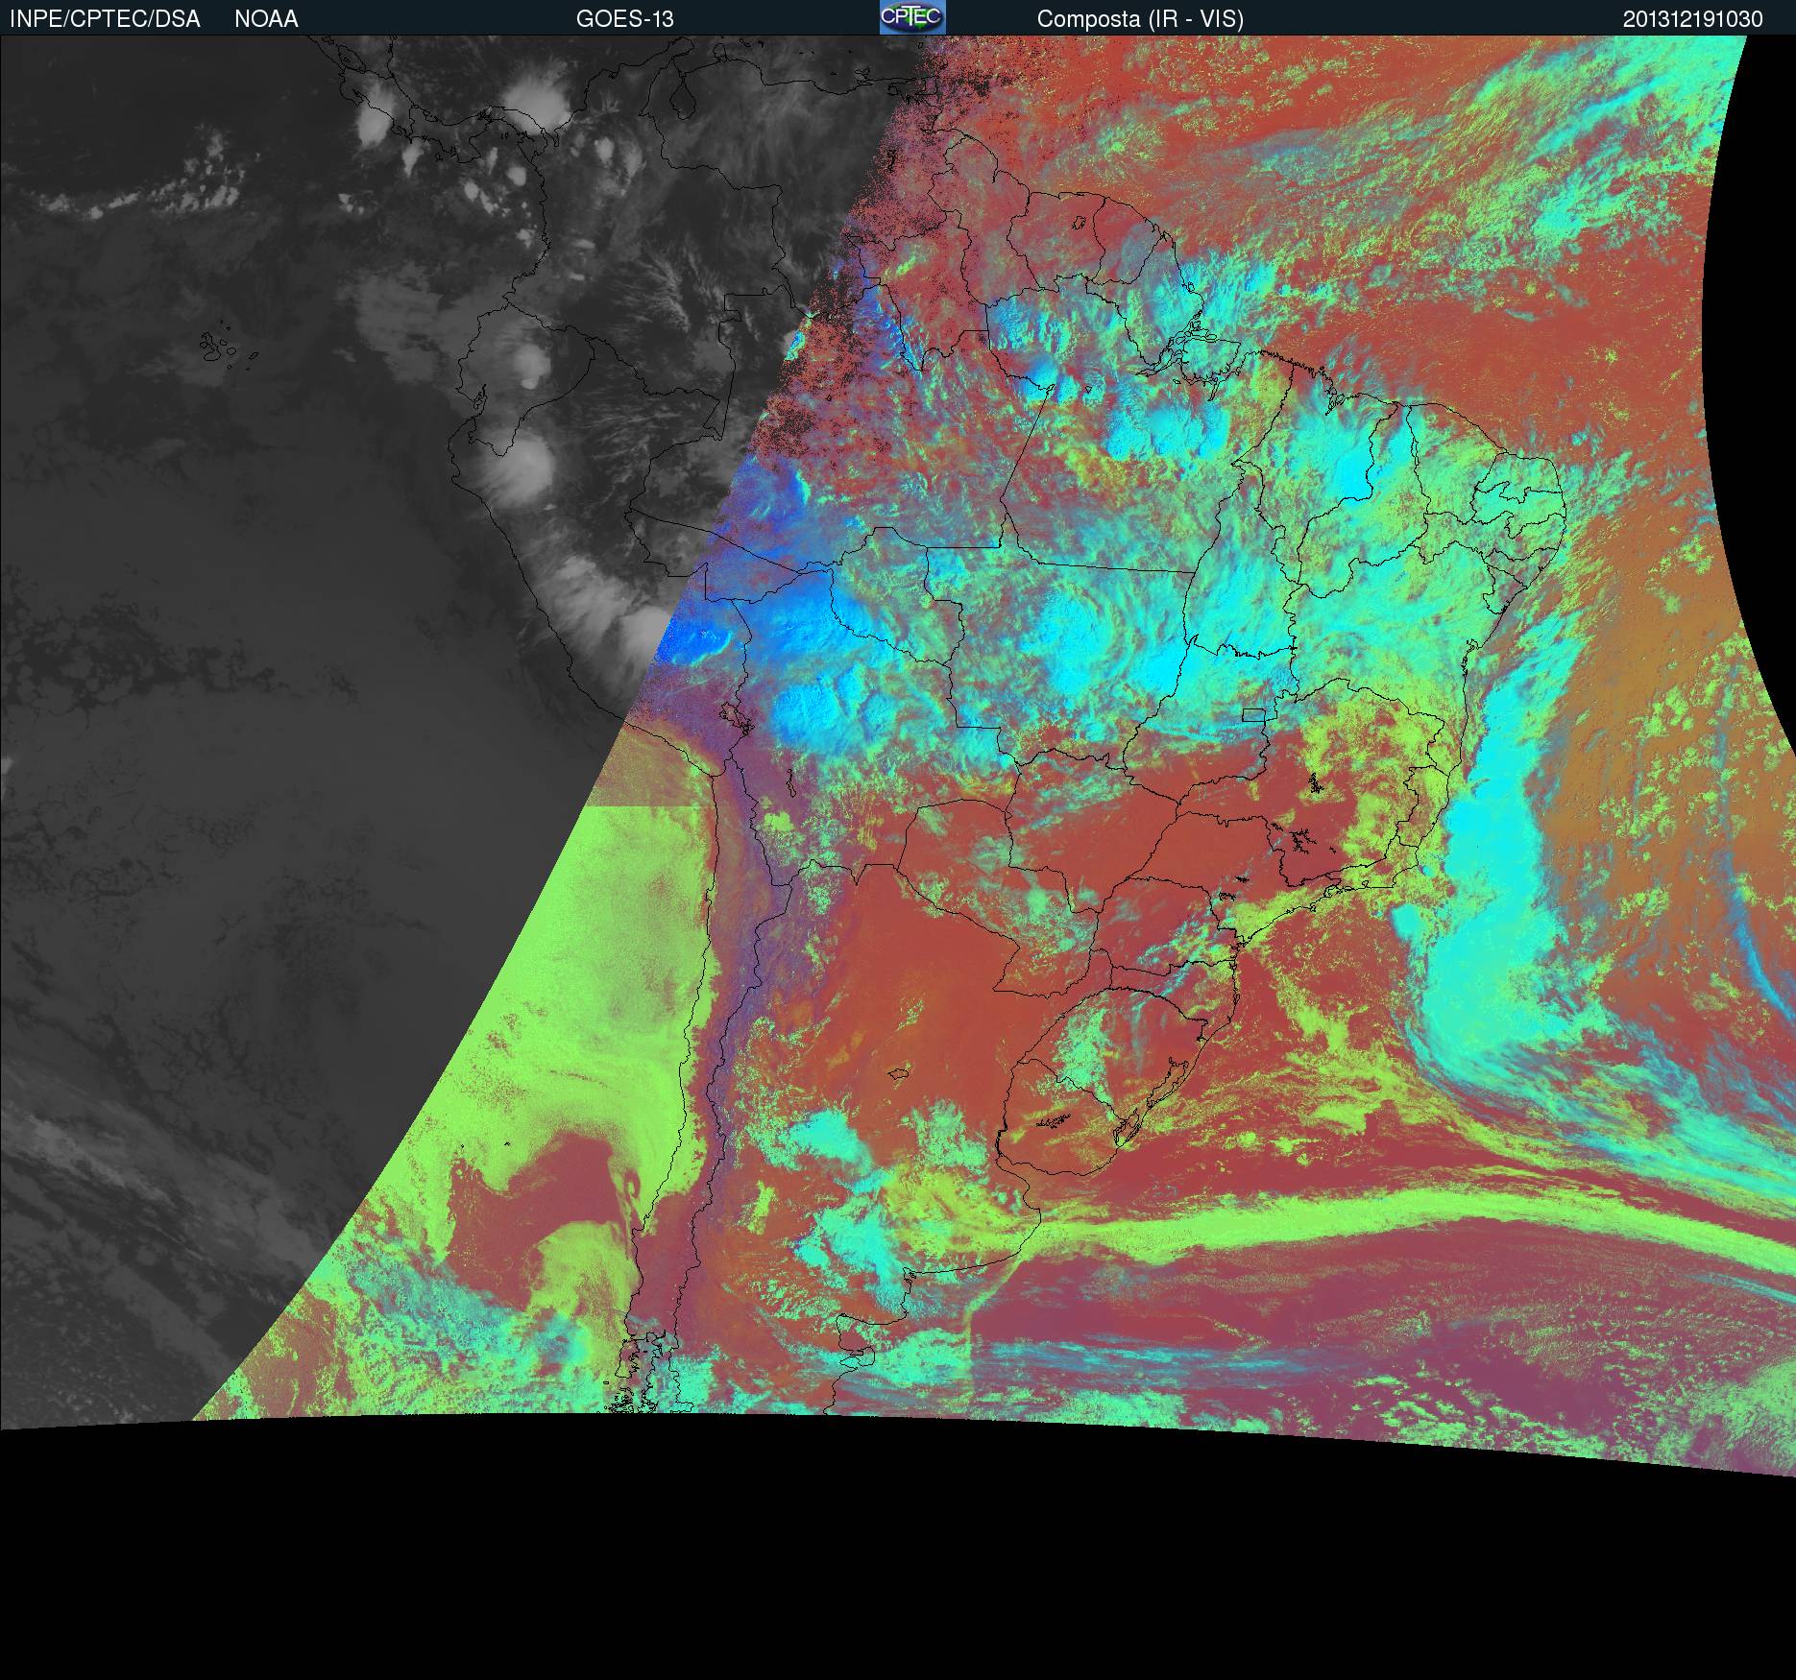Screen dimensions: 1796x1680
Task: Click the GOES-13 satellite label
Action: [x=624, y=19]
